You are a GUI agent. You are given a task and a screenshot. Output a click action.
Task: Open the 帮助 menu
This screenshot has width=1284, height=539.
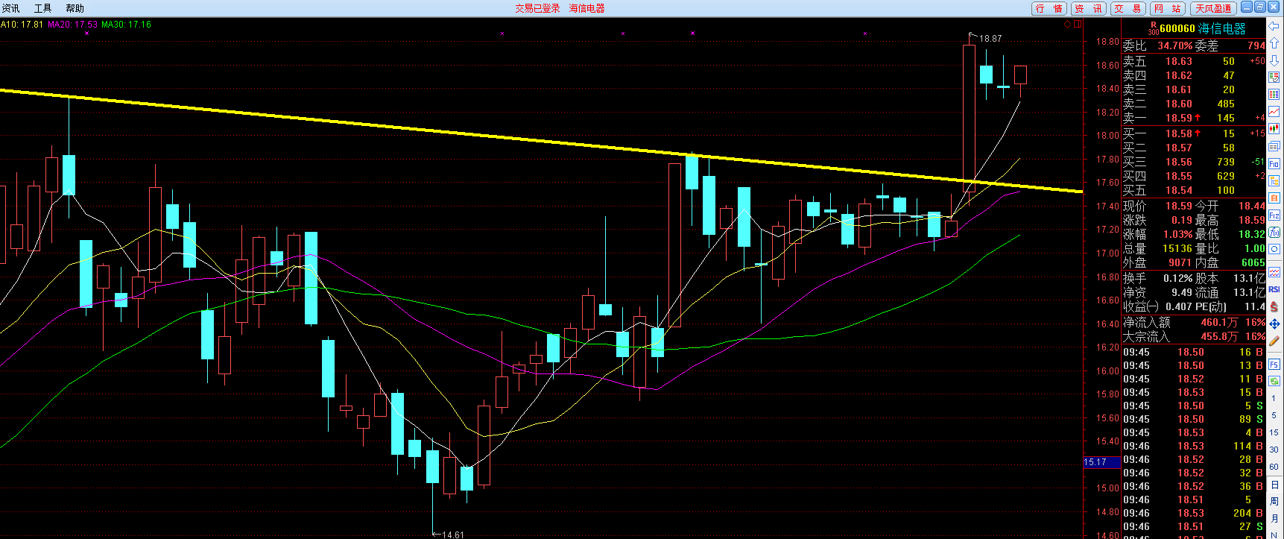(x=75, y=8)
